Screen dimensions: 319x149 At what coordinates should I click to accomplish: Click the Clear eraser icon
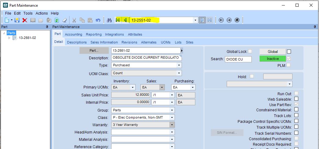click(65, 20)
